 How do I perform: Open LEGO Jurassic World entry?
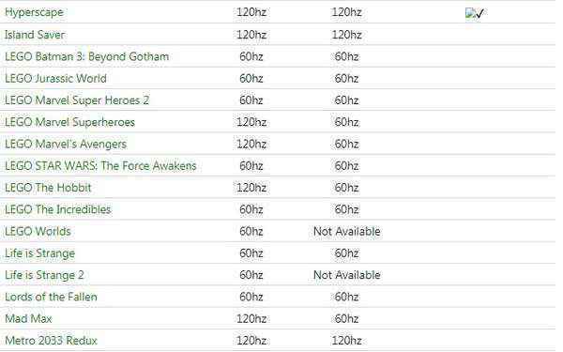pos(55,78)
